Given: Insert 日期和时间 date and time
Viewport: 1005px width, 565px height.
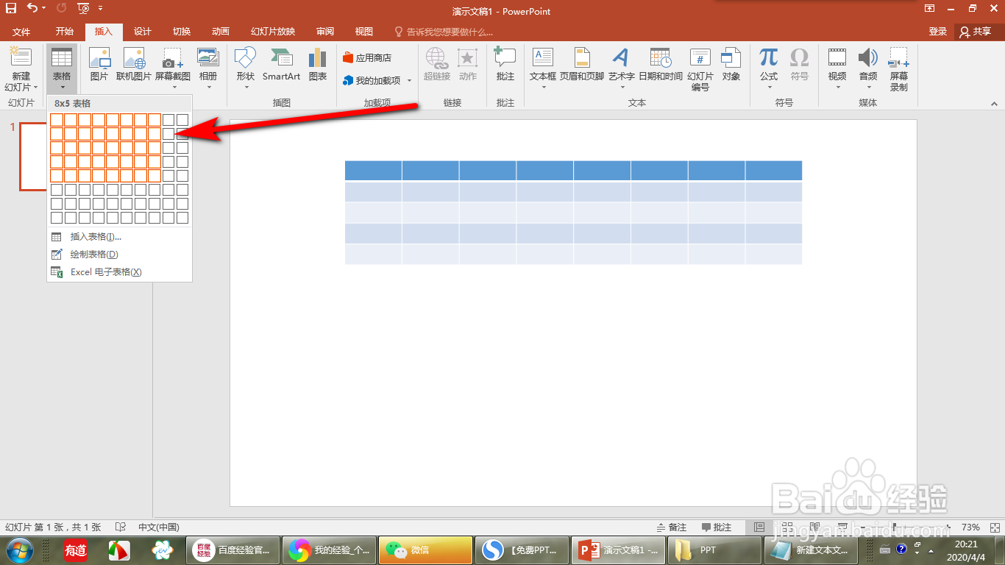Looking at the screenshot, I should pyautogui.click(x=661, y=65).
